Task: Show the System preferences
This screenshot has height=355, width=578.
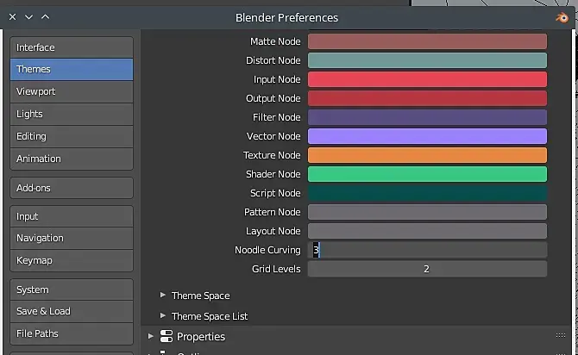Action: coord(72,290)
